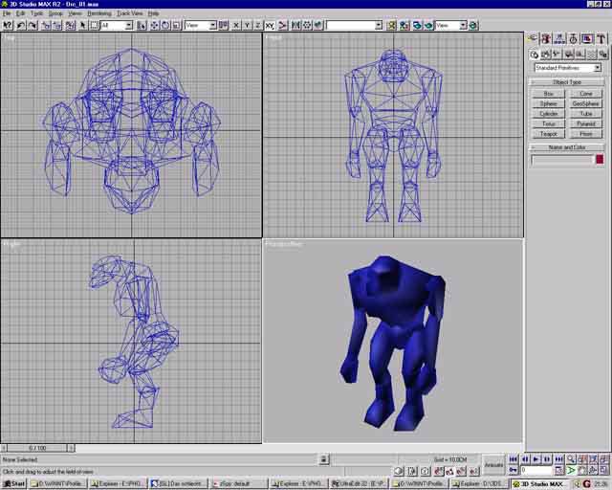The image size is (612, 490).
Task: Open the Modify command panel tab
Action: [x=546, y=39]
